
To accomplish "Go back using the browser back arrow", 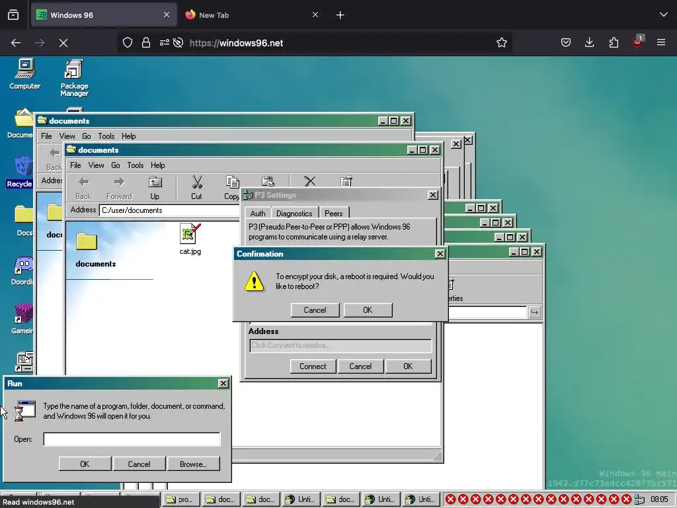I will [x=16, y=43].
